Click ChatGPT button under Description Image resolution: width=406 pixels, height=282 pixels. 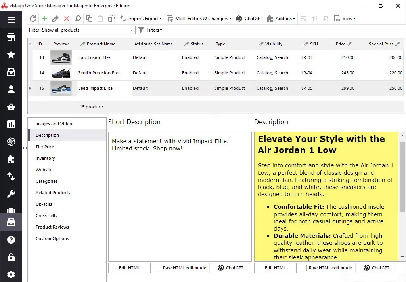click(377, 268)
